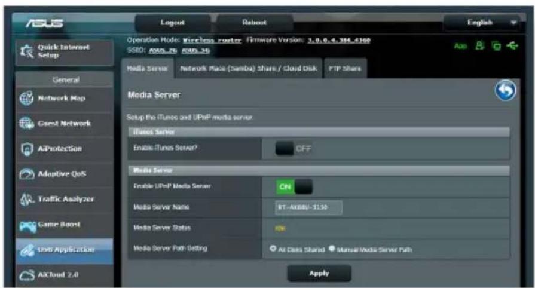
Task: Open Network Map in the sidebar
Action: point(64,98)
